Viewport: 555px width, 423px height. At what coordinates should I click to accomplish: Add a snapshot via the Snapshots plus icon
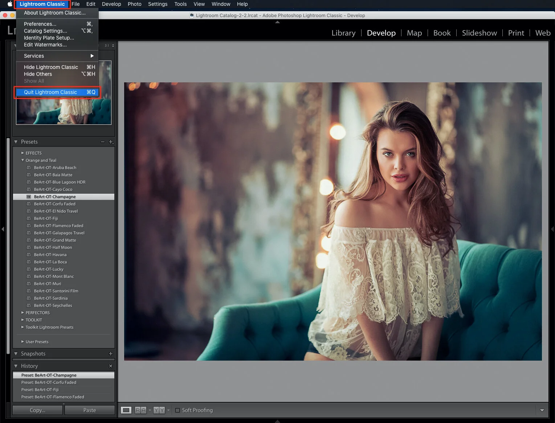111,354
